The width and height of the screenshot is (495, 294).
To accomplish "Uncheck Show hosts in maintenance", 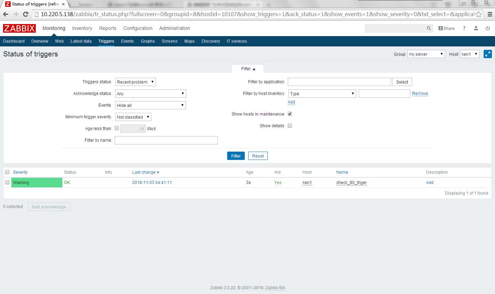I will 290,114.
